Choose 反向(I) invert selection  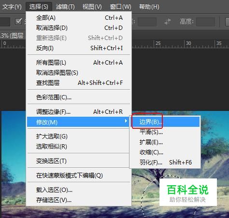pos(79,48)
